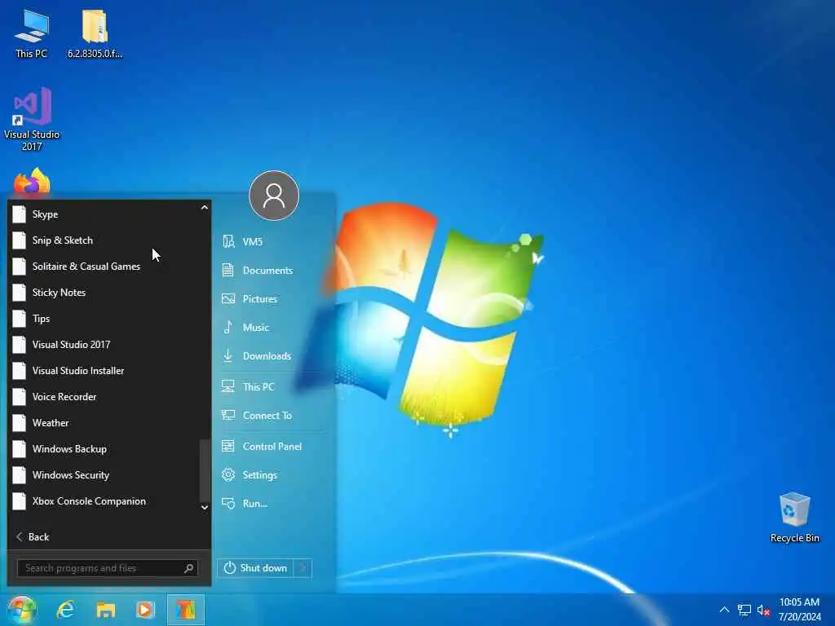Open the 6.2.8305.0.f... folder on desktop
This screenshot has height=626, width=835.
pos(95,33)
